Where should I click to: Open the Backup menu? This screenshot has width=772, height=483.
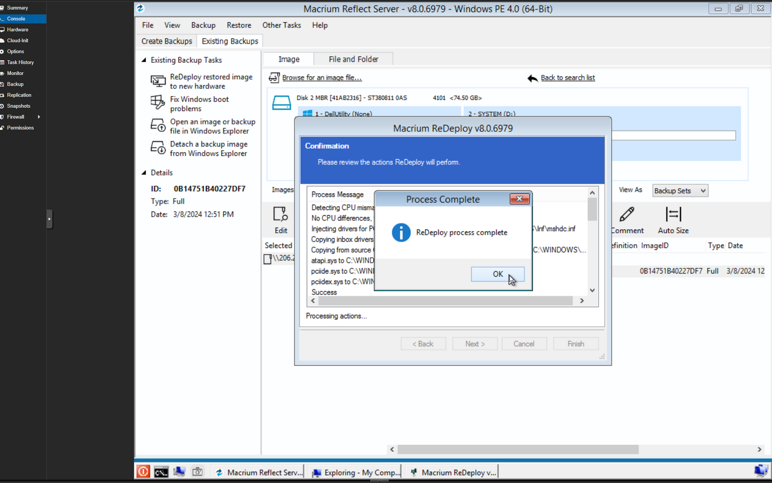click(203, 25)
